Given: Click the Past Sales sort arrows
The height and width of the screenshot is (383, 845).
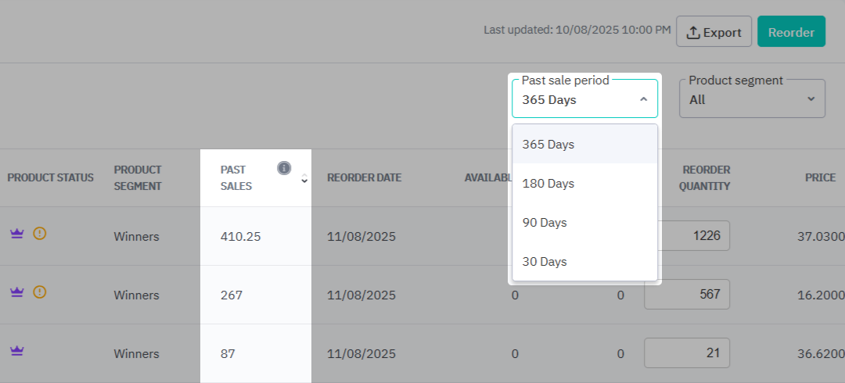Looking at the screenshot, I should point(304,179).
